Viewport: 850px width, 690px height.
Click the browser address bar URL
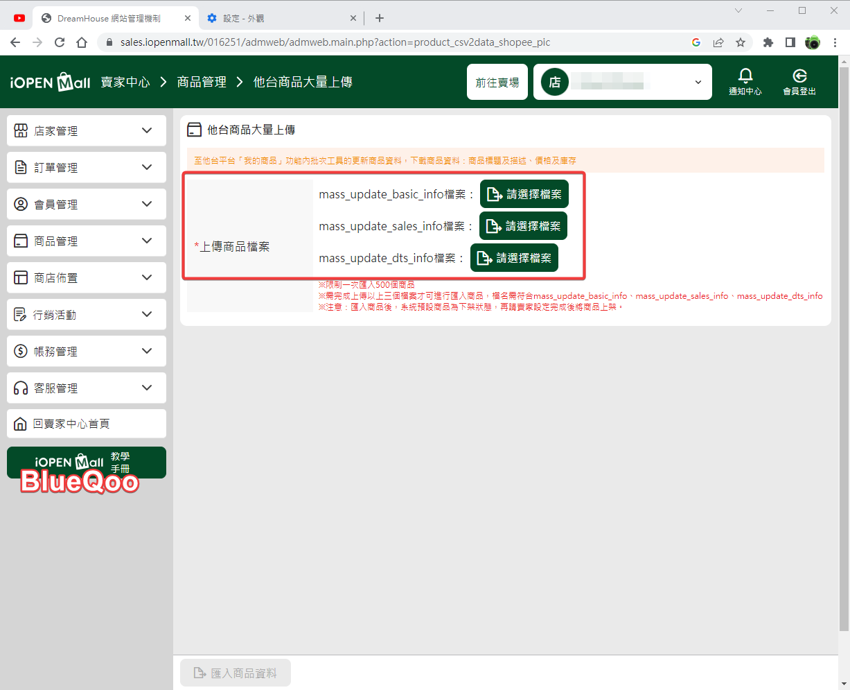335,42
